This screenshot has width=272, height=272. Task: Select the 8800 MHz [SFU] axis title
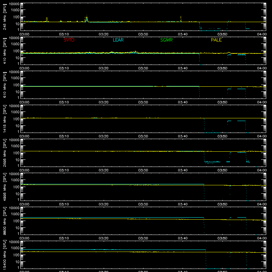click(x=4, y=221)
